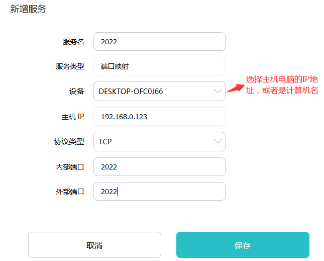Image resolution: width=324 pixels, height=261 pixels.
Task: Click the 外部端口 label
Action: click(70, 191)
